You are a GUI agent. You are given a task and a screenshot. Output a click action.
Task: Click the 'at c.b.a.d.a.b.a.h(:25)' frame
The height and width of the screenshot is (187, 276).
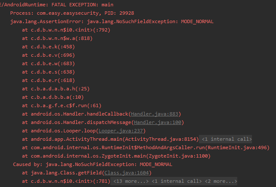(x=56, y=89)
